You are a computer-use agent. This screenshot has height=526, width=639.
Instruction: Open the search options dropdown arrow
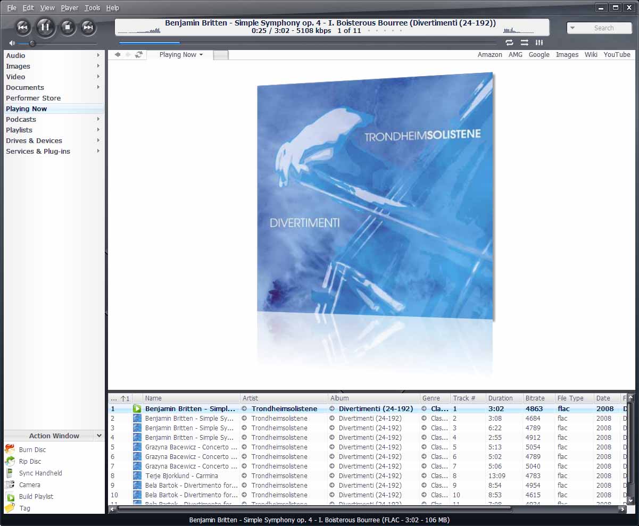[572, 28]
